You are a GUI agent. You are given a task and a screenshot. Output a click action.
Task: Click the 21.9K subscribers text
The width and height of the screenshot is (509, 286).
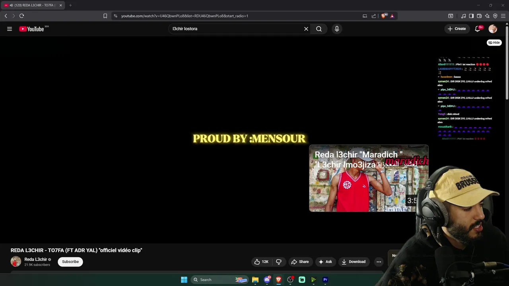[x=37, y=265]
